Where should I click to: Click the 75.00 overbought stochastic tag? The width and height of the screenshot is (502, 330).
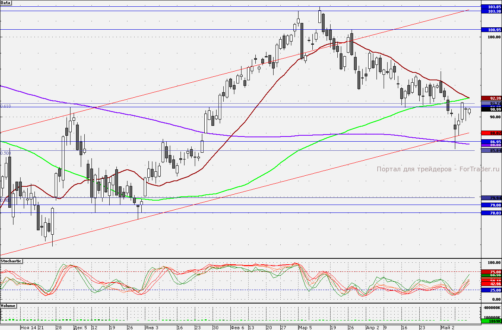(491, 272)
